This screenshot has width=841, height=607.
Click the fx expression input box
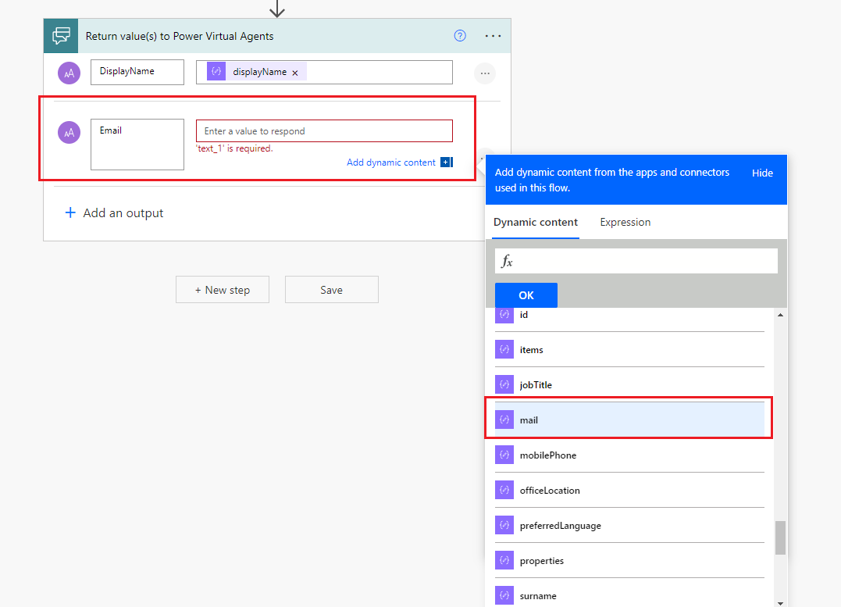click(x=636, y=261)
